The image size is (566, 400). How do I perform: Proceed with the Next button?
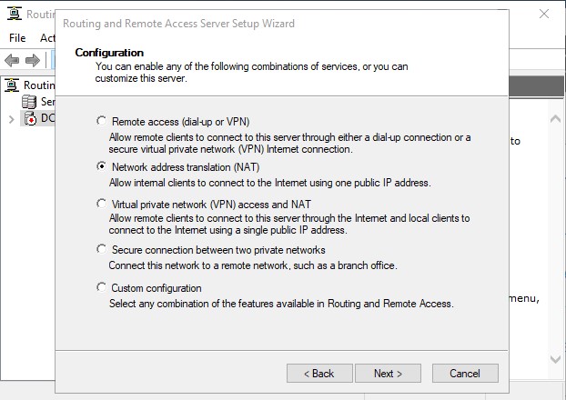click(x=388, y=374)
